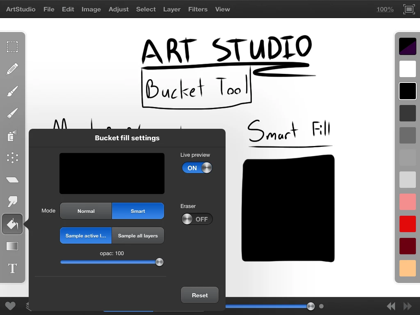Pick the pink color swatch

coord(408,202)
